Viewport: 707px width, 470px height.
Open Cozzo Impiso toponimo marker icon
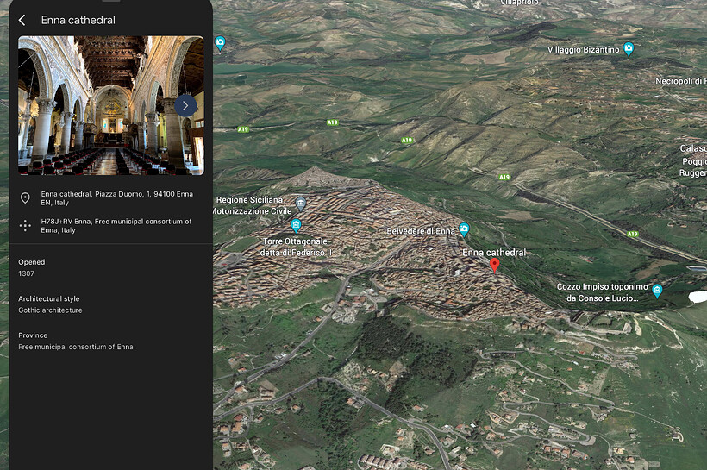[x=657, y=291]
